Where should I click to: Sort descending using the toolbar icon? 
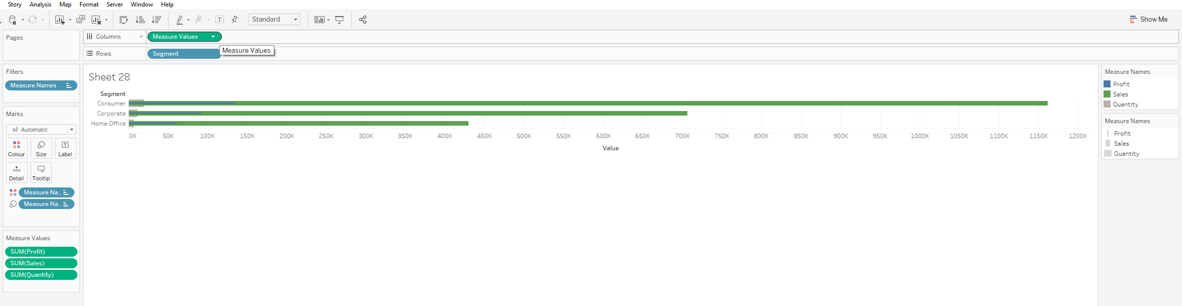point(156,20)
